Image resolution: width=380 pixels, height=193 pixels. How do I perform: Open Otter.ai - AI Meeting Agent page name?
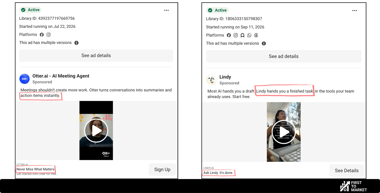61,76
